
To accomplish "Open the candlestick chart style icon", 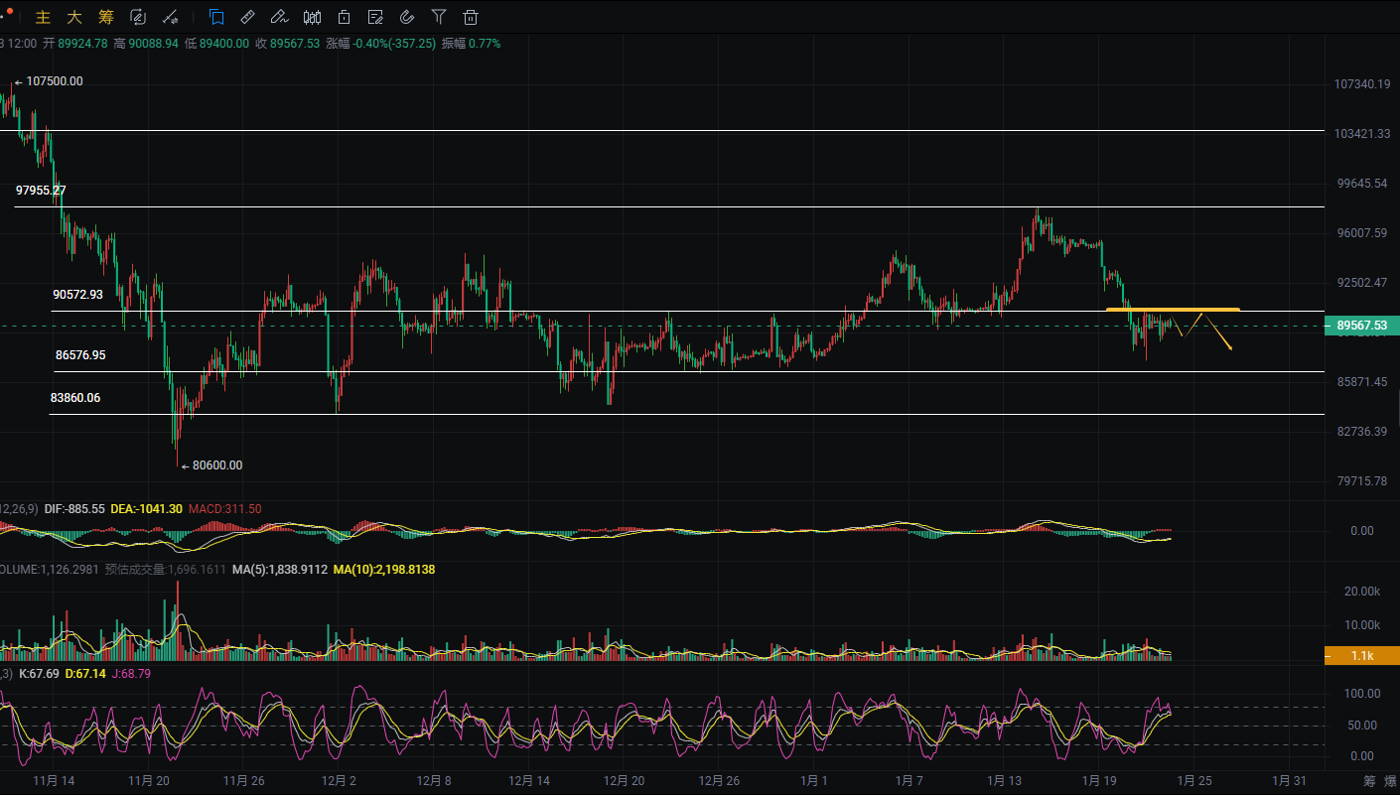I will pyautogui.click(x=312, y=17).
